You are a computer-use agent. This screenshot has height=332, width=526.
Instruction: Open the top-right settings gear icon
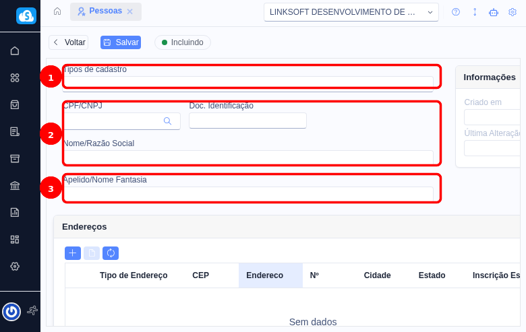[x=513, y=12]
